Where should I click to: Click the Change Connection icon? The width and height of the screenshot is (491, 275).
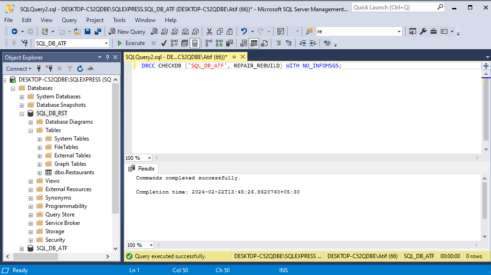pos(24,43)
